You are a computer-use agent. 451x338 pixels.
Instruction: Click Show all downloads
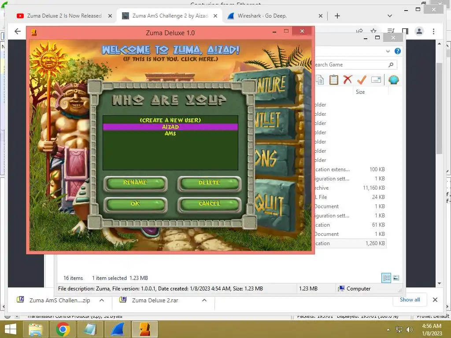coord(410,300)
